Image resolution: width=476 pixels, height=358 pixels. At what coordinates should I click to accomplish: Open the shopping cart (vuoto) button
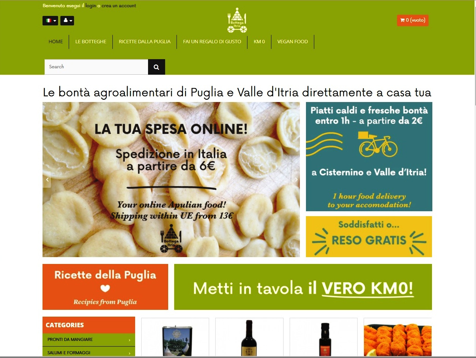(413, 20)
